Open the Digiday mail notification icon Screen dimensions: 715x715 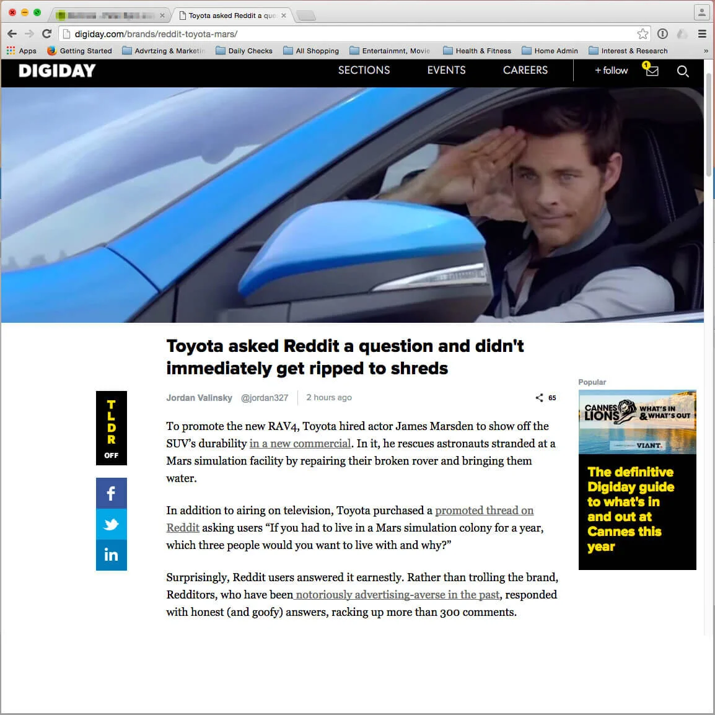click(651, 70)
